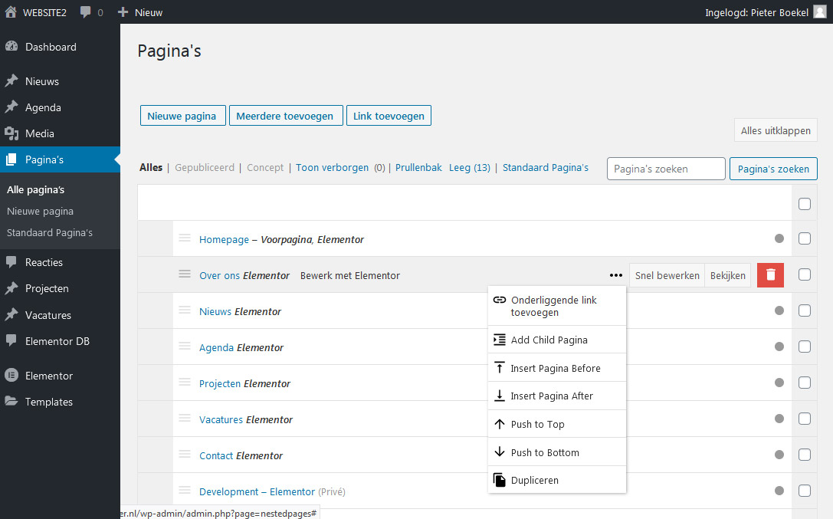This screenshot has height=519, width=833.
Task: Select Push to Top in the menu
Action: tap(537, 424)
